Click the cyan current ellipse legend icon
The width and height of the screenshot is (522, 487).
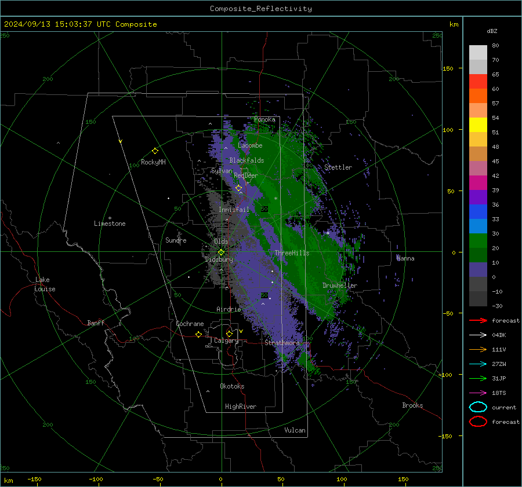(478, 407)
